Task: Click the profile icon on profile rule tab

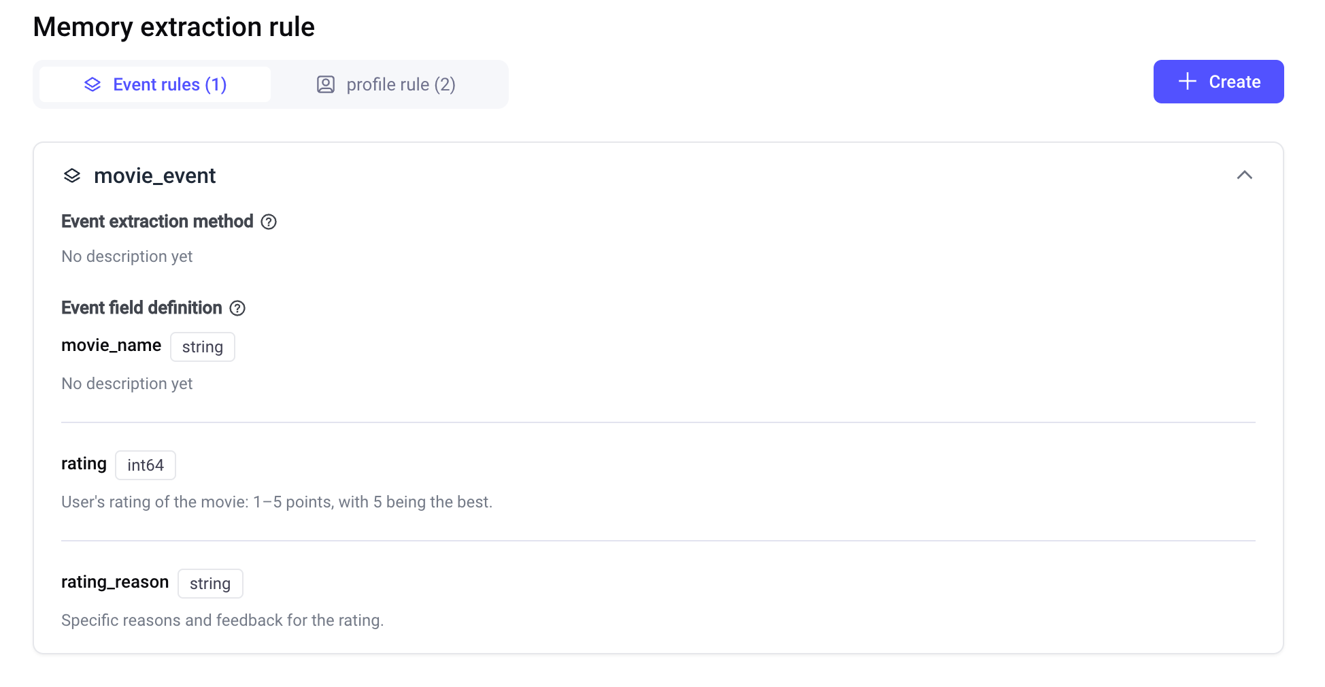Action: (326, 84)
